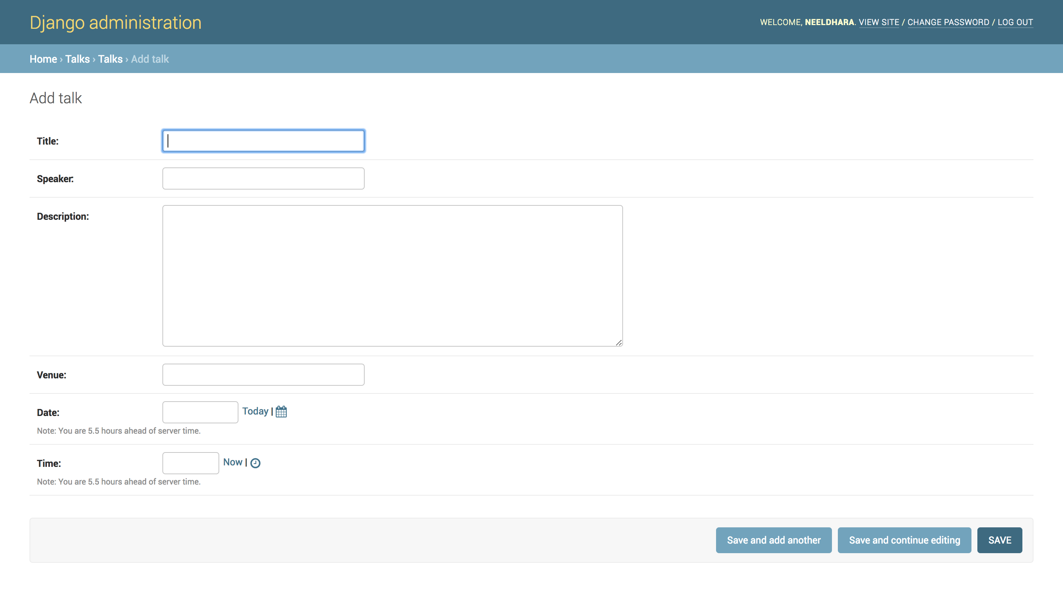Click into the Speaker text field
This screenshot has width=1063, height=607.
pos(263,178)
